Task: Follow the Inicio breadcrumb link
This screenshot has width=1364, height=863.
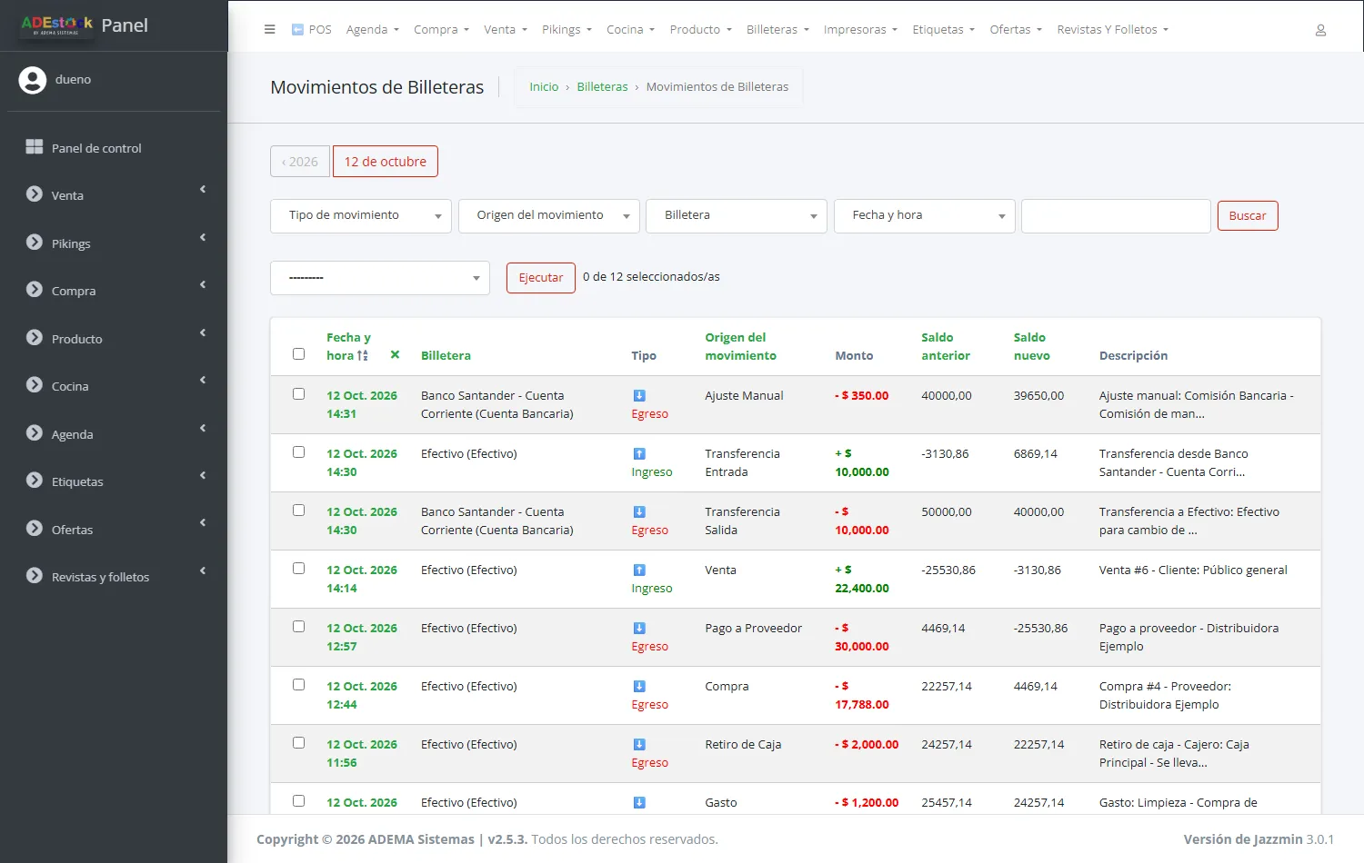Action: 544,87
